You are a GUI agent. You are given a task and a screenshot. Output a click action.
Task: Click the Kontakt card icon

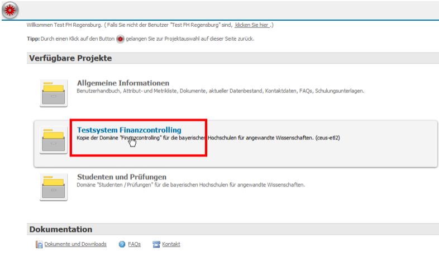(156, 244)
